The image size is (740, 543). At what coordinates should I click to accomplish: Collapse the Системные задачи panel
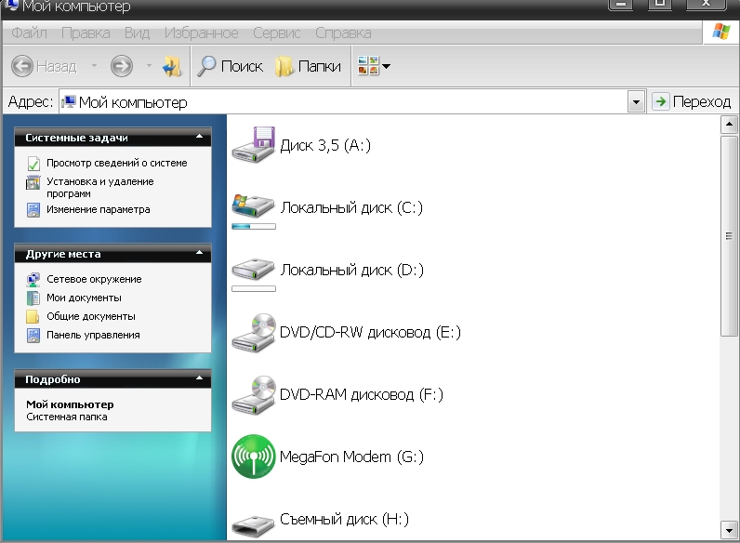[x=199, y=137]
